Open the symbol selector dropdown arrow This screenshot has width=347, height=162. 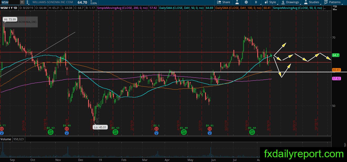tap(22, 2)
